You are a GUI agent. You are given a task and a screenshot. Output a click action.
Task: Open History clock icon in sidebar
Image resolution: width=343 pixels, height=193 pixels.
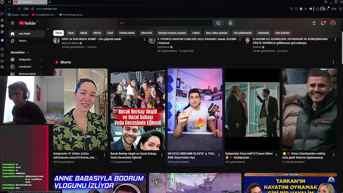coord(2,55)
